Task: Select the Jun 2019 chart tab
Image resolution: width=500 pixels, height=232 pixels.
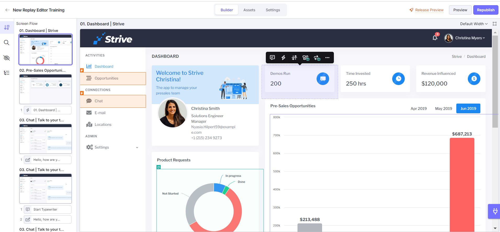Action: (x=468, y=109)
